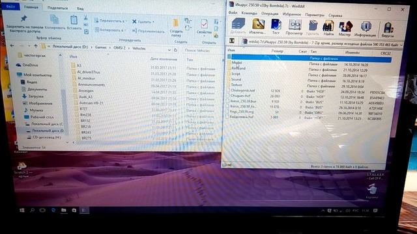Expand the Переместить в dropdown
The height and width of the screenshot is (234, 417).
126,21
